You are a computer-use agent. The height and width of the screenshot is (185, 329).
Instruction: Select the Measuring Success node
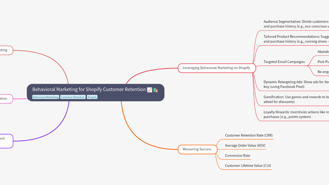(x=197, y=149)
